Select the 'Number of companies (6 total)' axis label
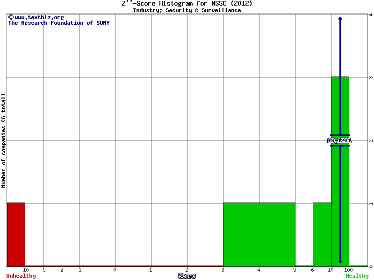The width and height of the screenshot is (374, 280). click(x=3, y=140)
